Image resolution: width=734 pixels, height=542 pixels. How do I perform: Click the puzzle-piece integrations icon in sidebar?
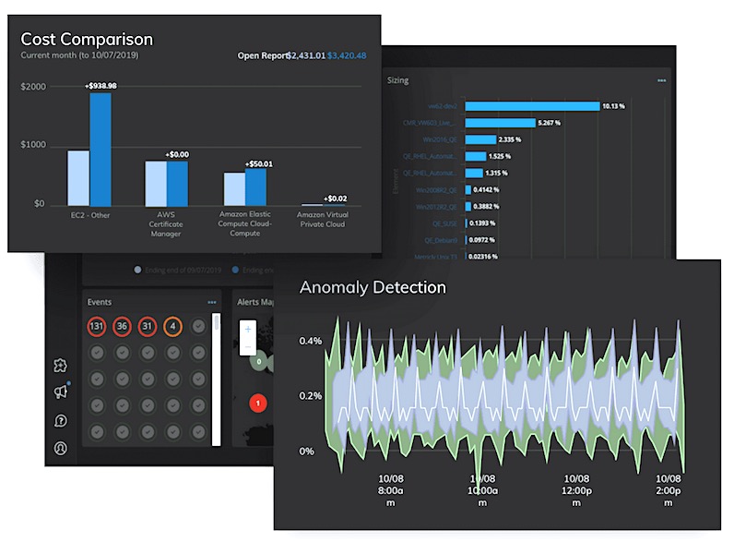coord(61,365)
